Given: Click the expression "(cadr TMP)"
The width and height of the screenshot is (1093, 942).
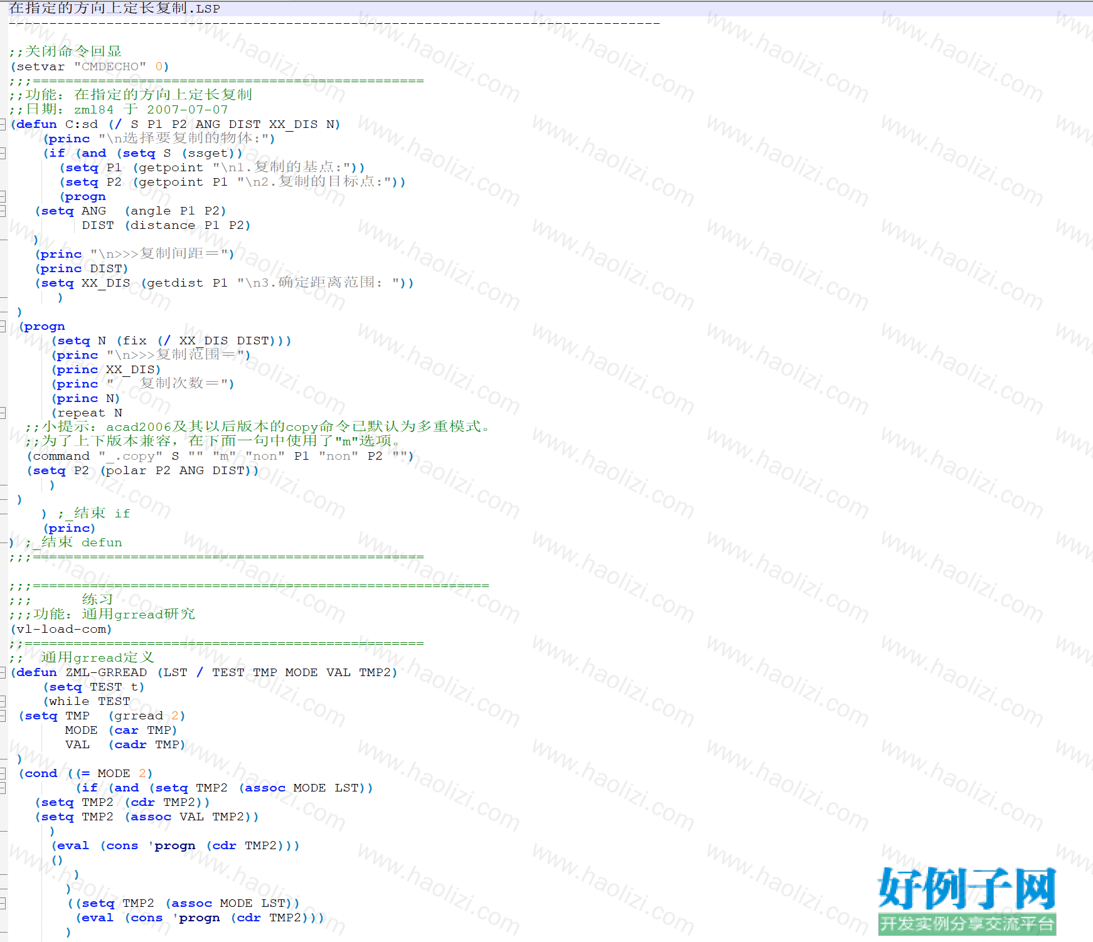Looking at the screenshot, I should 147,744.
